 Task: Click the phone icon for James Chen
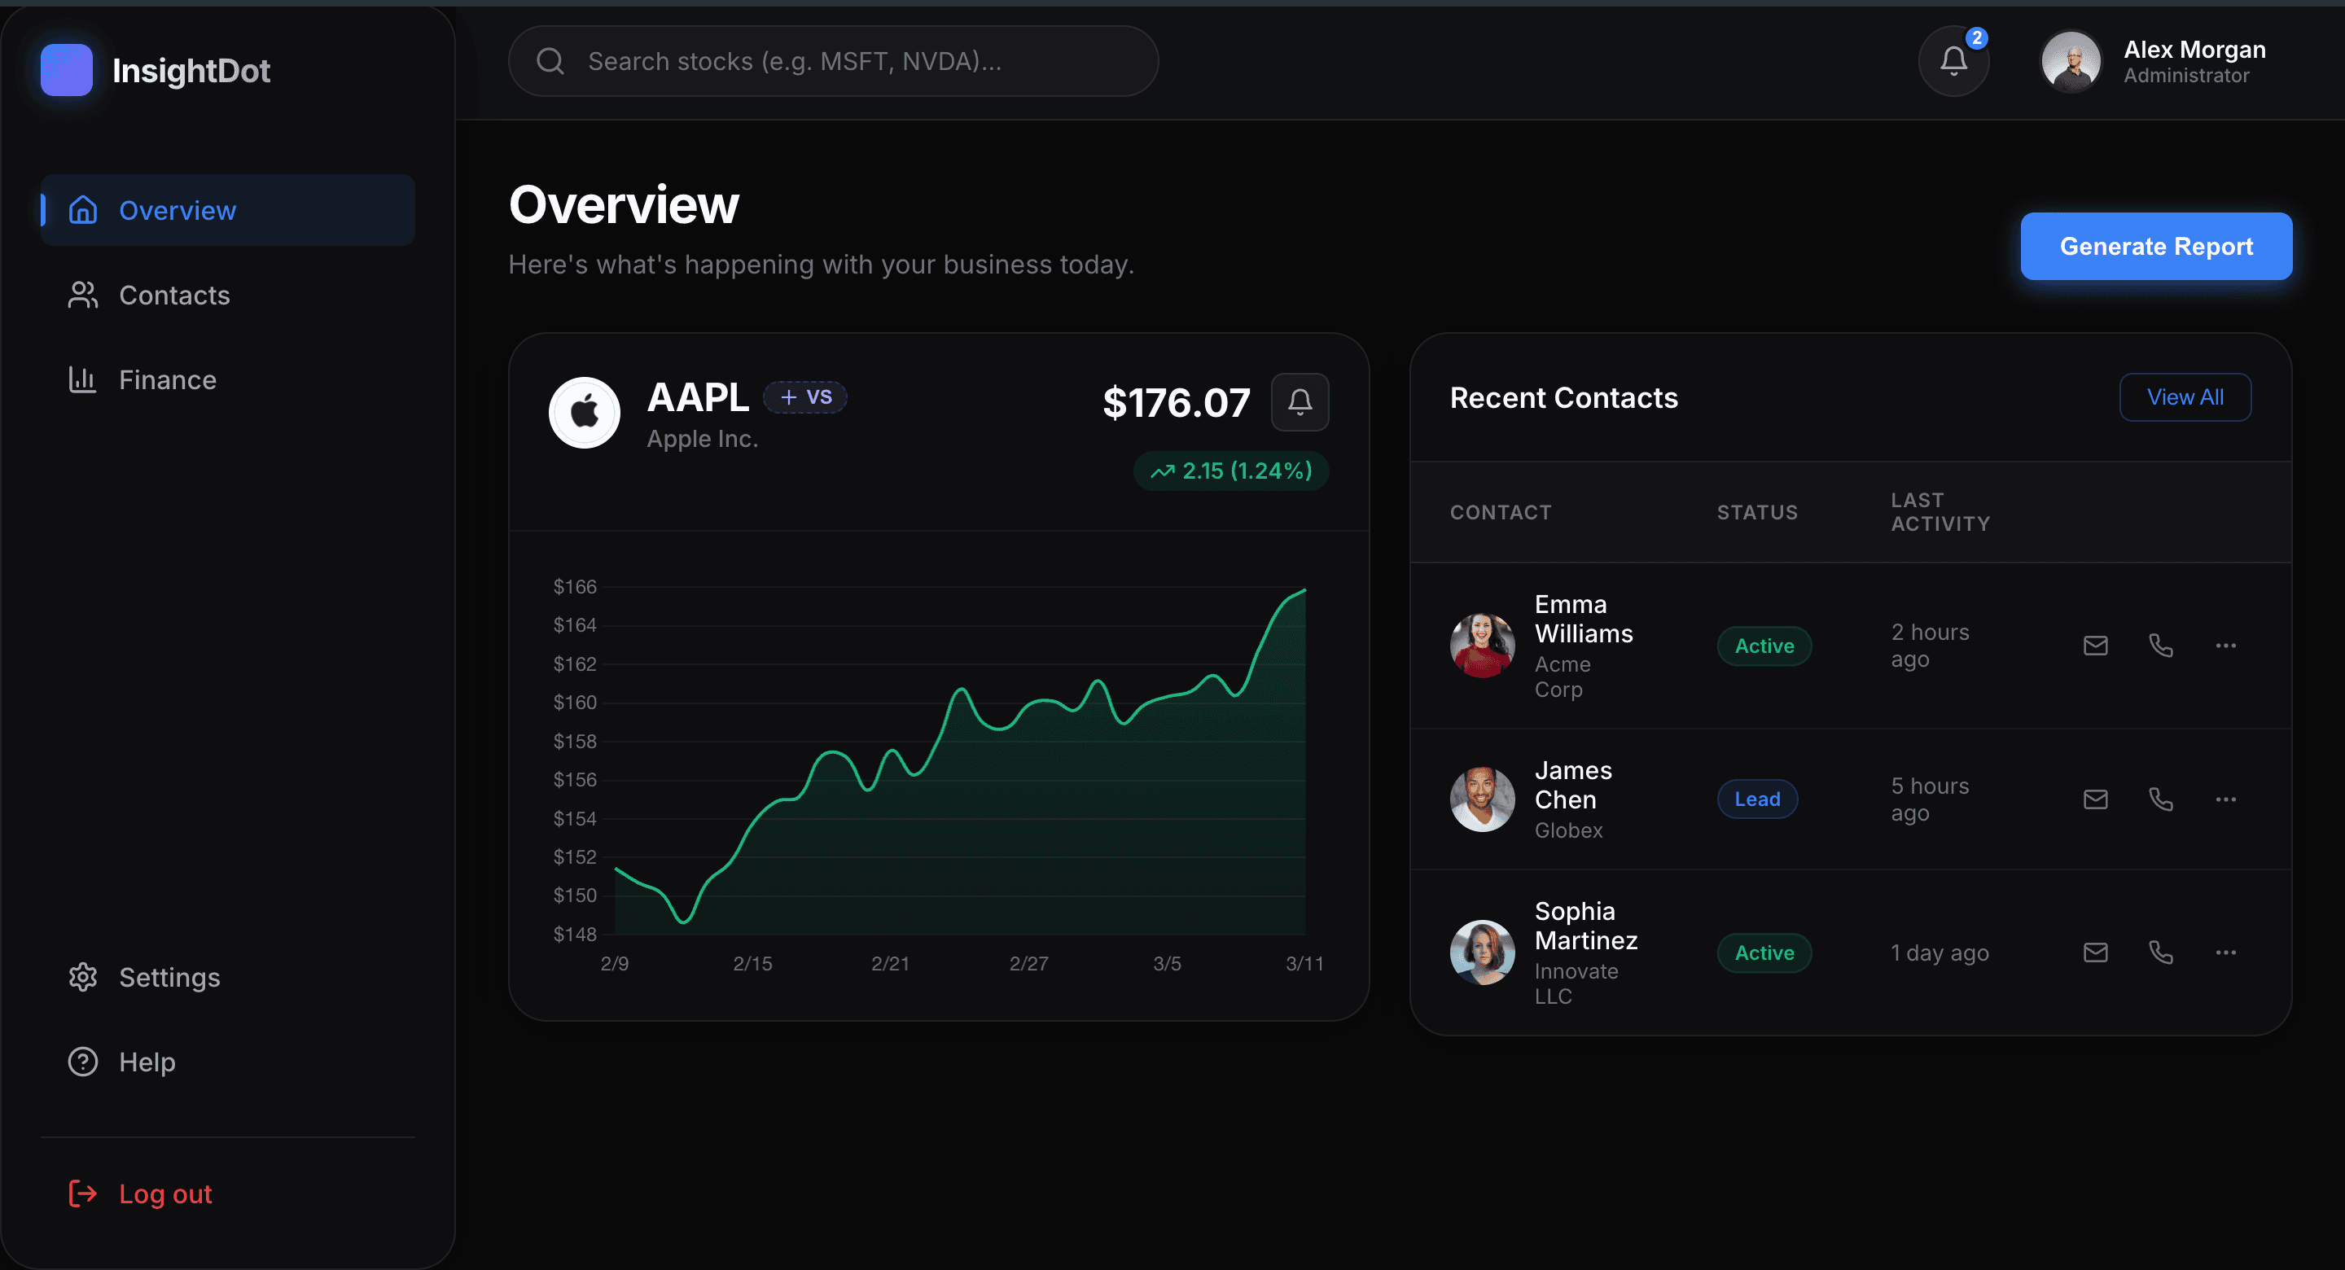pyautogui.click(x=2161, y=799)
